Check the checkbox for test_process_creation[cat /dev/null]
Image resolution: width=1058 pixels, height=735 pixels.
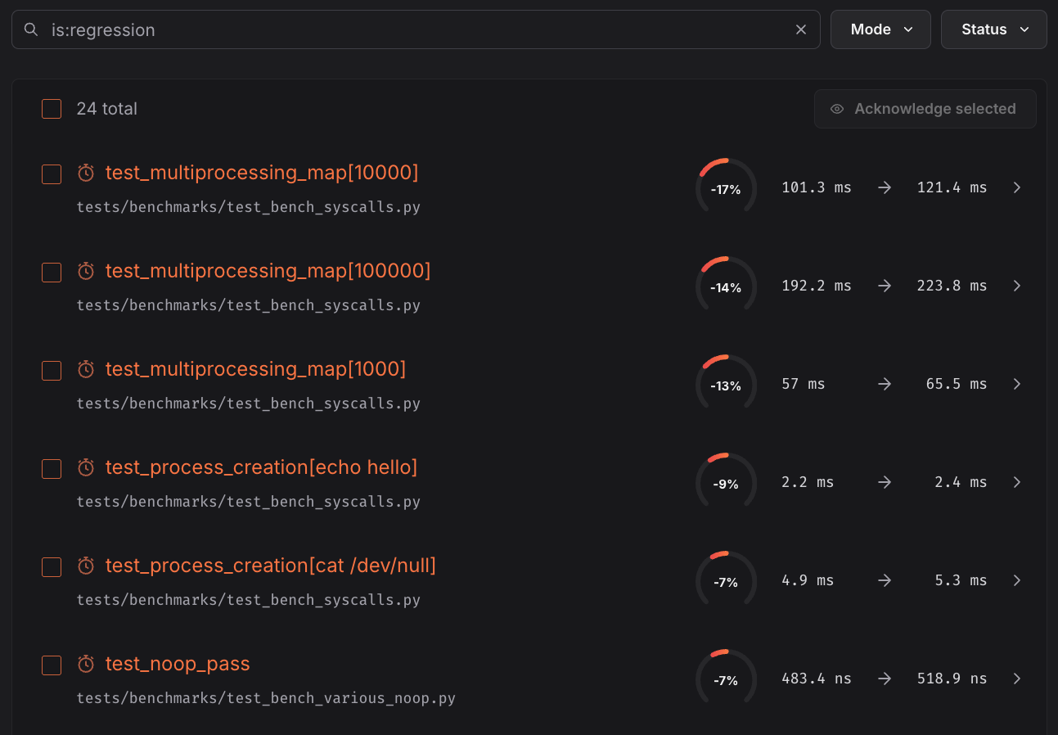(52, 566)
